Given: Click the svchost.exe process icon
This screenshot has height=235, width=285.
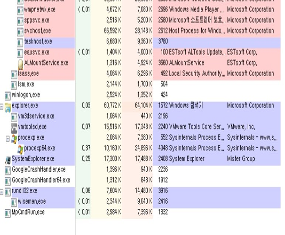Looking at the screenshot, I should click(x=20, y=32).
